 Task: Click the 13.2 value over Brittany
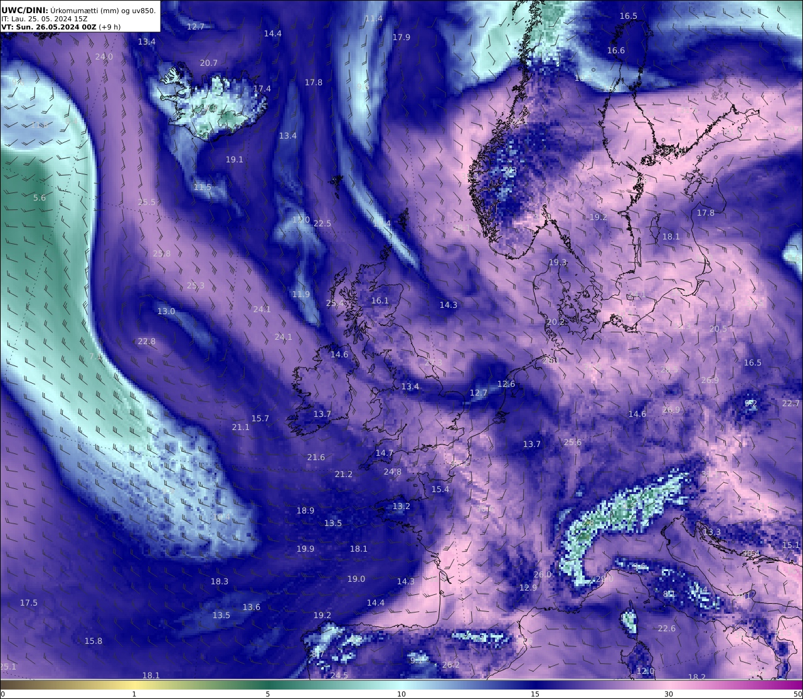click(x=401, y=506)
